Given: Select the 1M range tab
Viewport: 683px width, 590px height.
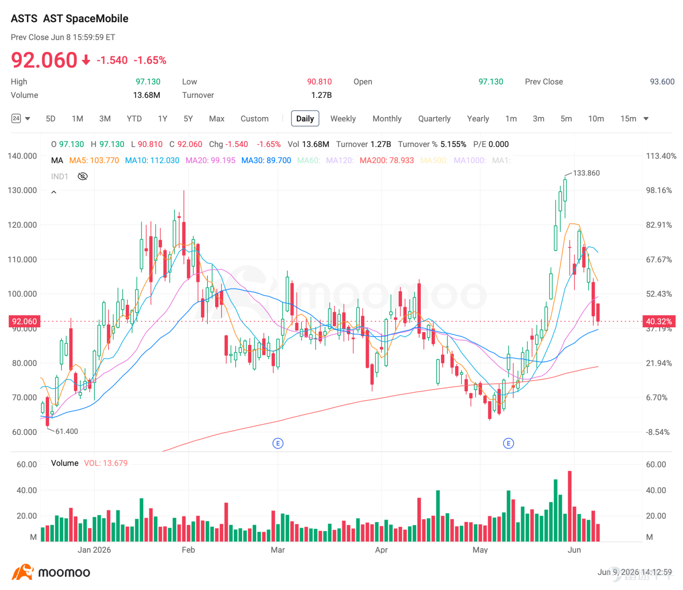Looking at the screenshot, I should click(x=77, y=119).
